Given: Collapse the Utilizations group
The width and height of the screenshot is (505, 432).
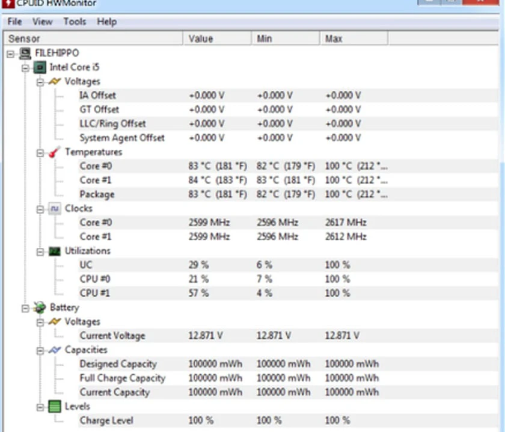Looking at the screenshot, I should 40,251.
